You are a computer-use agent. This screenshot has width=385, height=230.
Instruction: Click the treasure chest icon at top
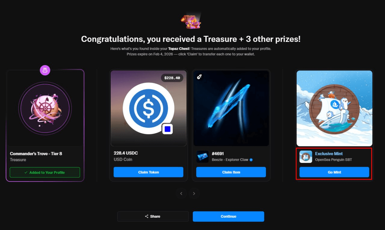point(191,21)
